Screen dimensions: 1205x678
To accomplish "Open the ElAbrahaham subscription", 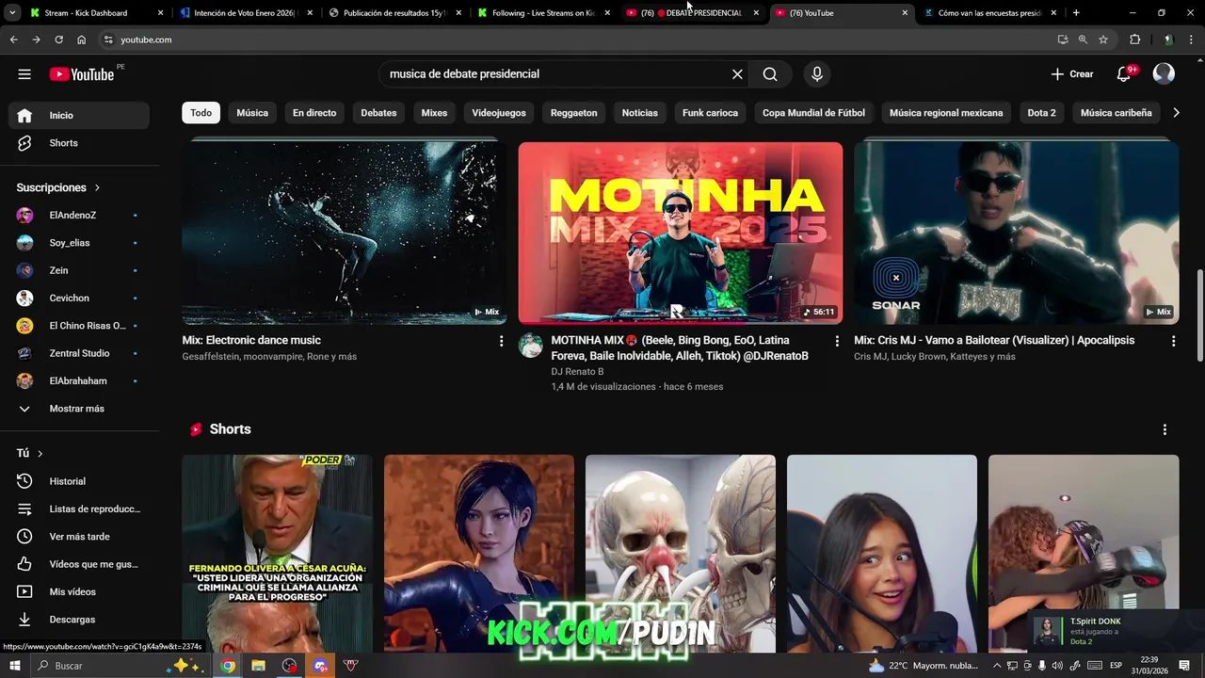I will pyautogui.click(x=79, y=381).
